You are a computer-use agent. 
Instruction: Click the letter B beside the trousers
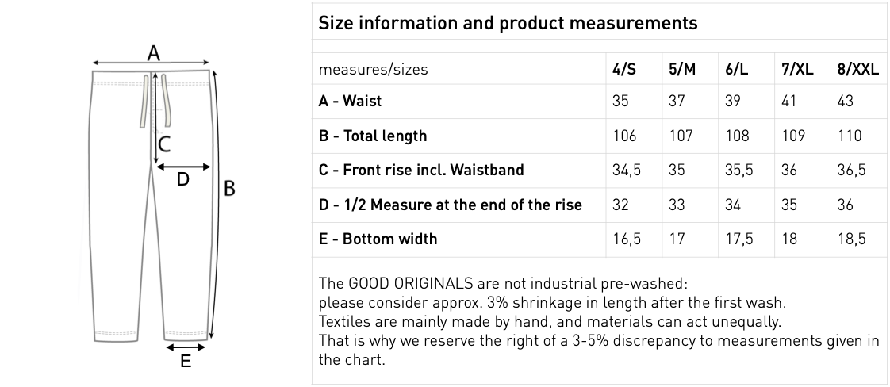229,189
